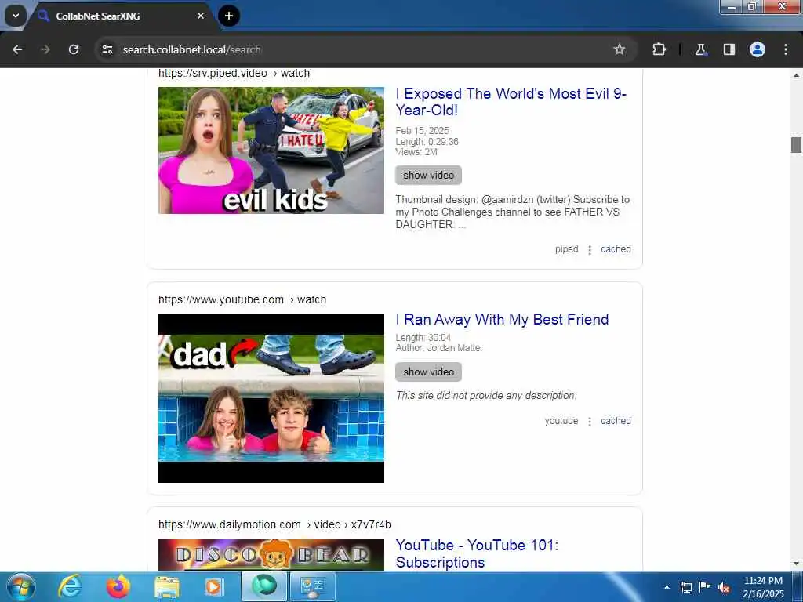Go back to the previous page

point(17,49)
